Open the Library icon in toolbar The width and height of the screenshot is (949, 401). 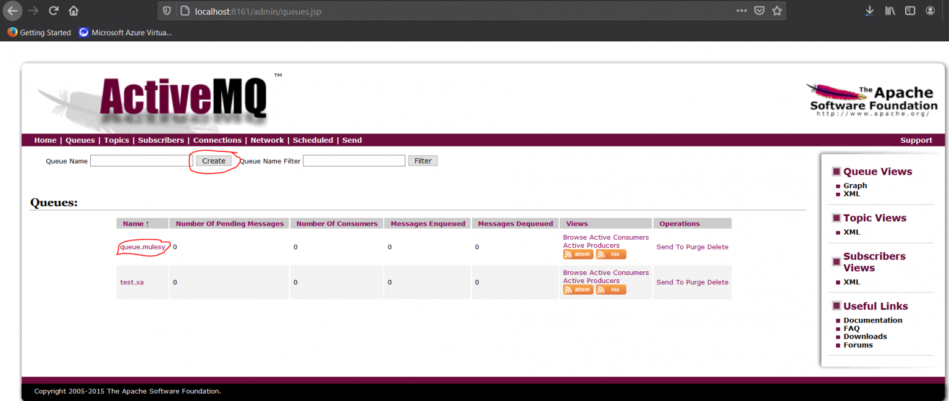[x=890, y=11]
